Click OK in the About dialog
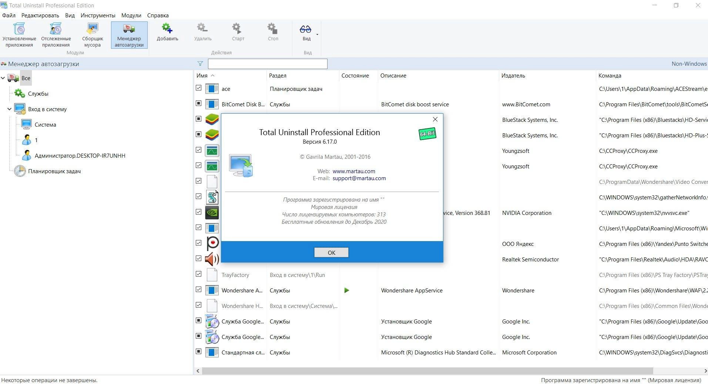The image size is (708, 384). (331, 253)
